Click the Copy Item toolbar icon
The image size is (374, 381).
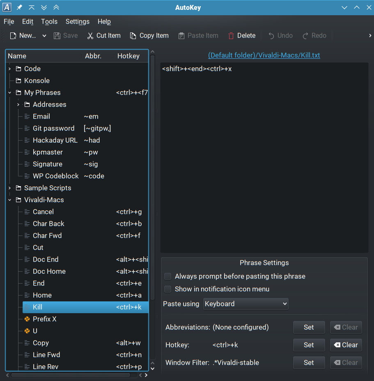pyautogui.click(x=133, y=36)
